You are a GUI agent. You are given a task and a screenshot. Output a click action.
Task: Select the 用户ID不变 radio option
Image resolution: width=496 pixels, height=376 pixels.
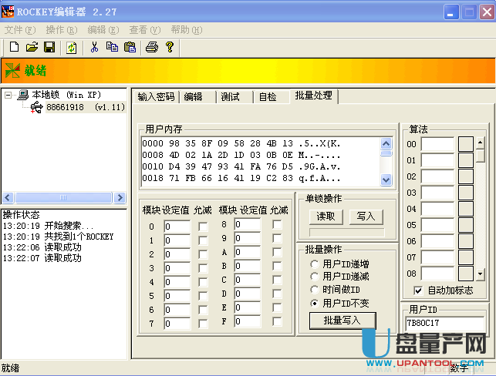pyautogui.click(x=340, y=304)
